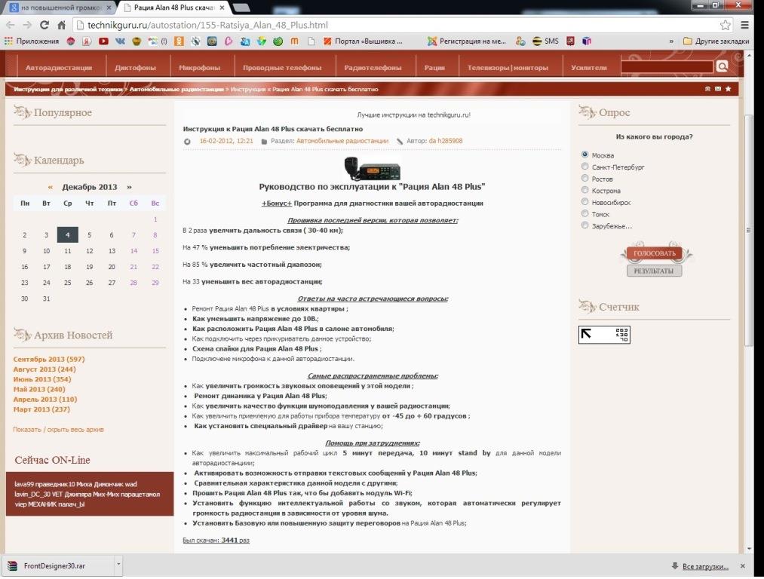The image size is (764, 579).
Task: Open the Портал «Вышивка» bookmark
Action: click(x=363, y=41)
